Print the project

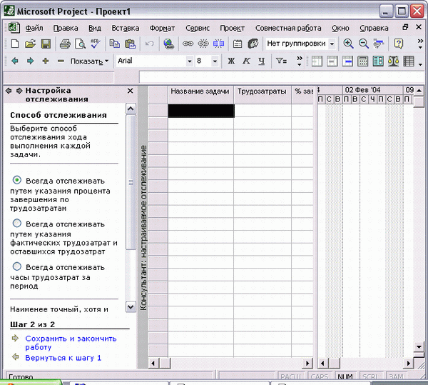[x=65, y=44]
